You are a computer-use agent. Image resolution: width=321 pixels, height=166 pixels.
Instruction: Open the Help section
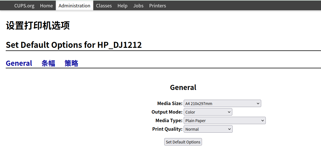(x=122, y=6)
